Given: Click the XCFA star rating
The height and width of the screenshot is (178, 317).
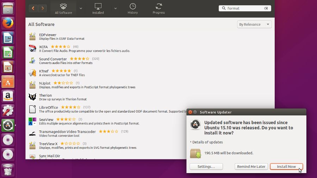Looking at the screenshot, I should click(x=61, y=47).
